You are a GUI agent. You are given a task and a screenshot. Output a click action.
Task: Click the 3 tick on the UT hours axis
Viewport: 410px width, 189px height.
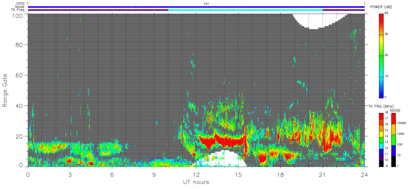coord(70,174)
